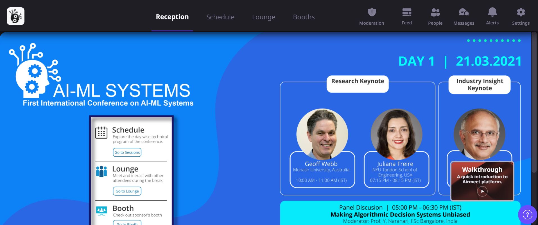
Task: Click the calendar icon beside Schedule
Action: tap(101, 133)
